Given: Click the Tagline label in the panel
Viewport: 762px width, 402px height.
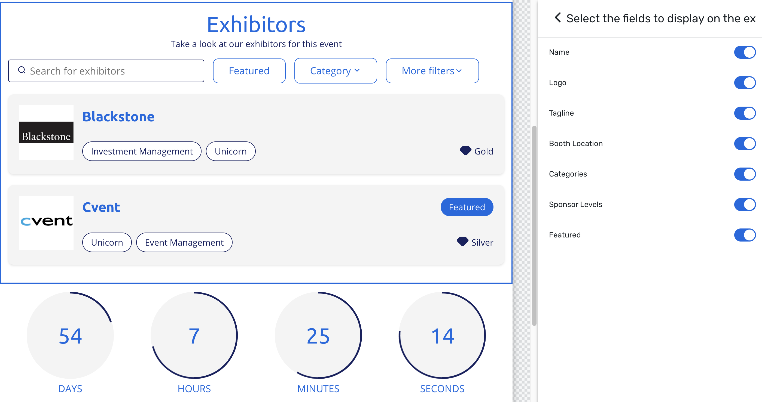Looking at the screenshot, I should click(x=561, y=113).
